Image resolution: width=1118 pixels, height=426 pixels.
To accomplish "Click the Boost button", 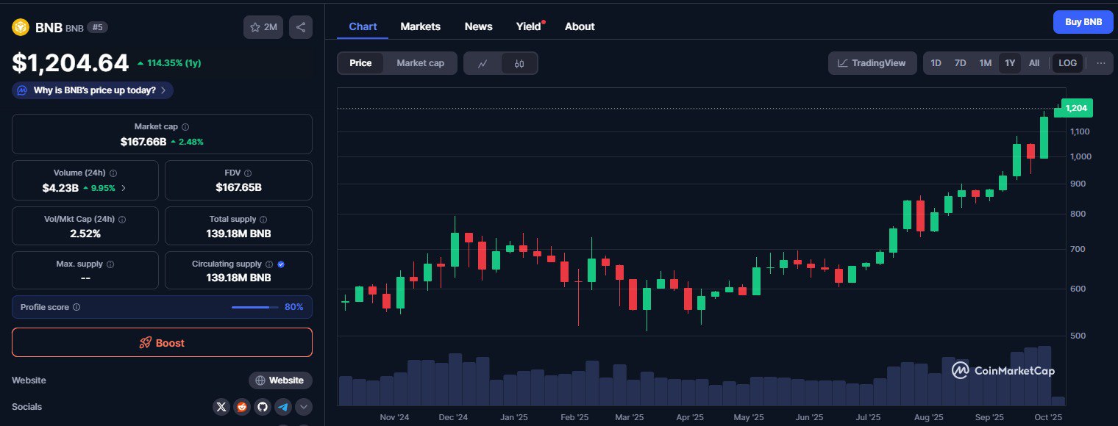I will pos(162,342).
